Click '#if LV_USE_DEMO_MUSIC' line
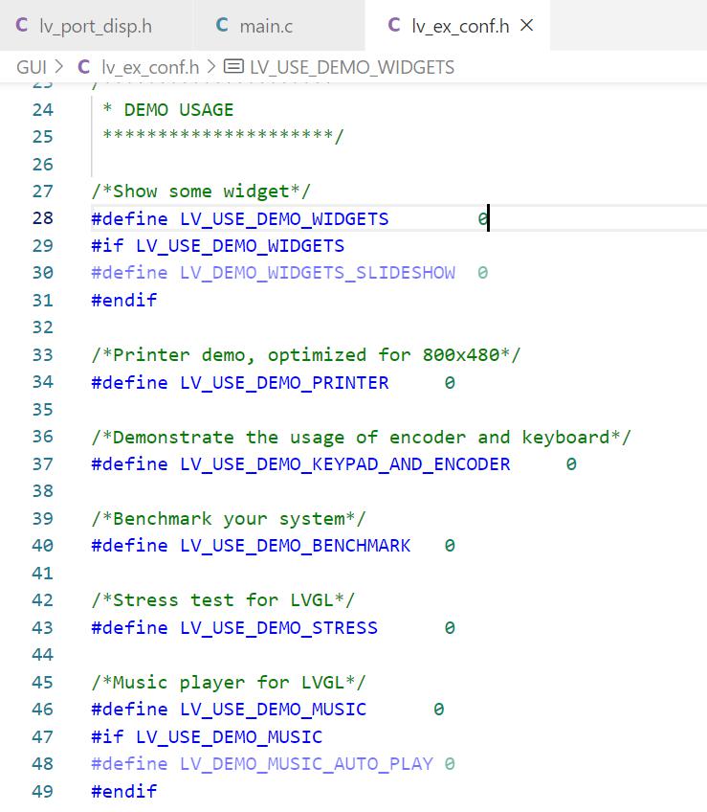Screen dimensions: 707x812 (207, 737)
